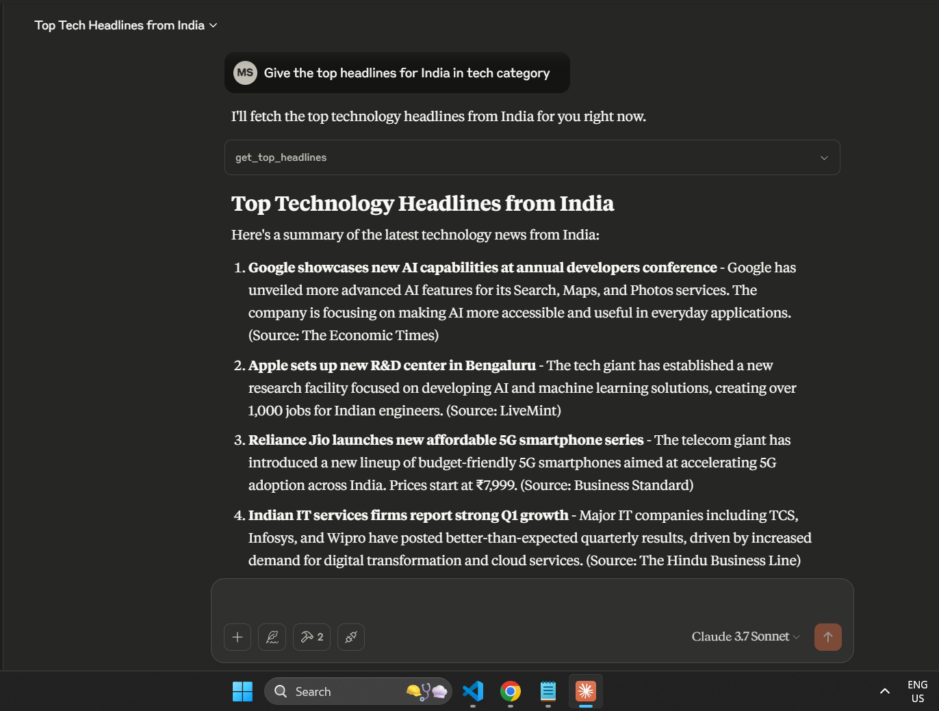
Task: Click the Apple R&D center Bengaluru headline
Action: pos(392,365)
